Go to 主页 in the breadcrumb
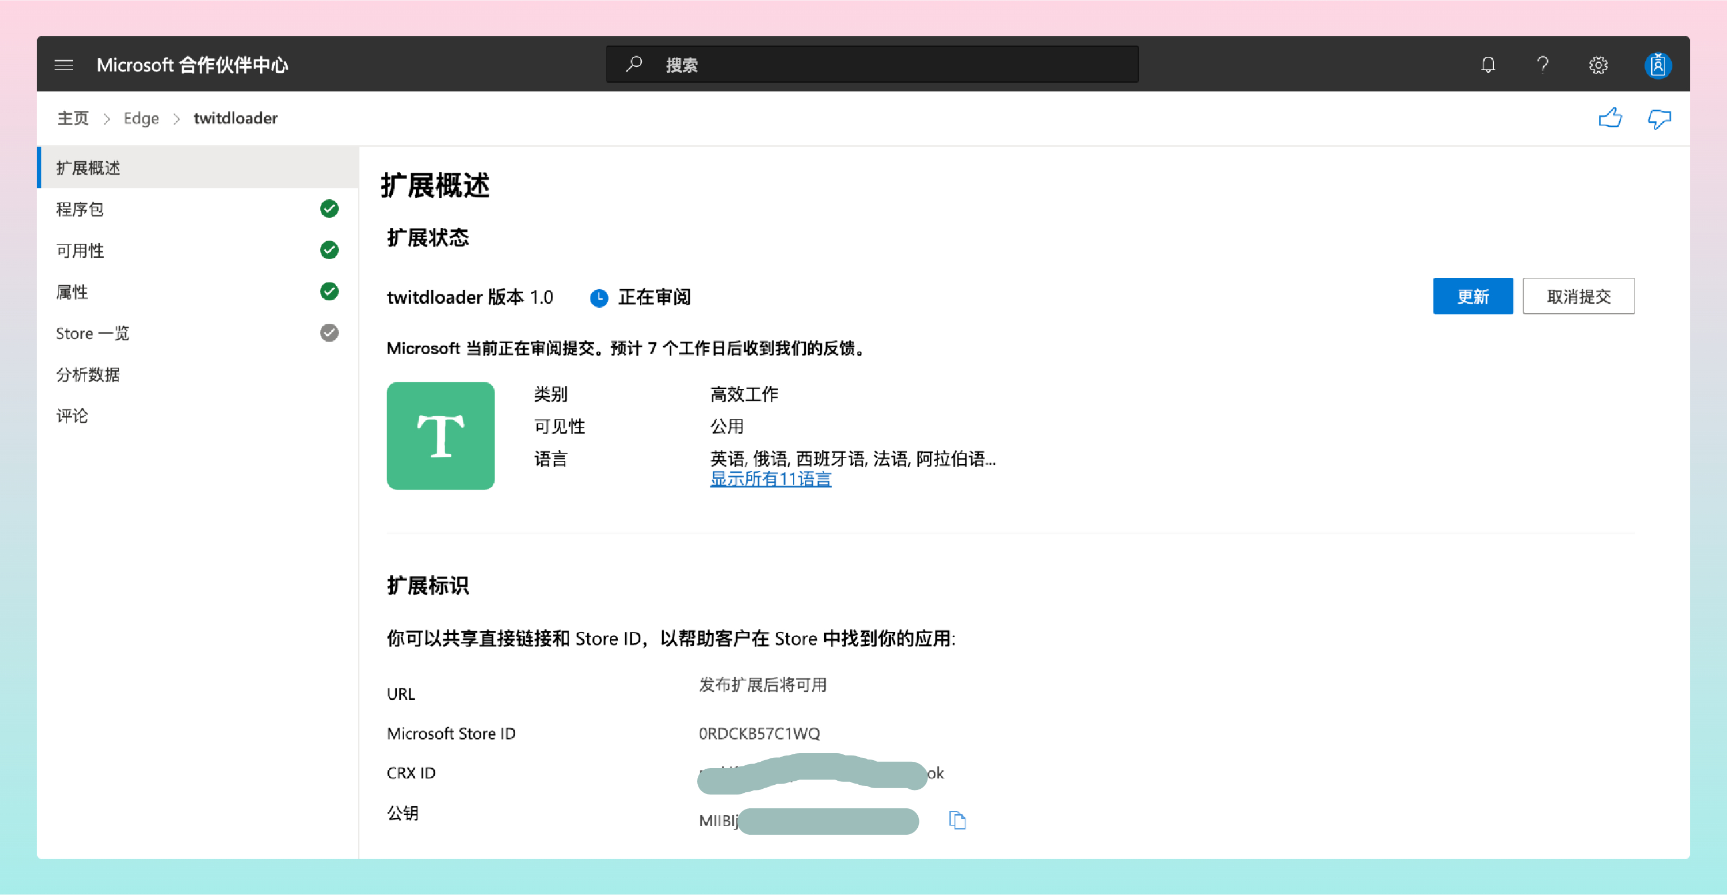 click(72, 119)
